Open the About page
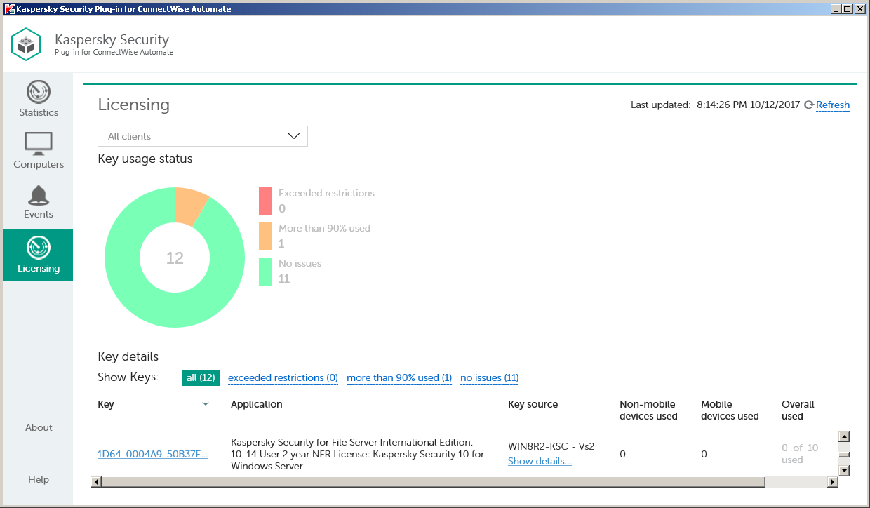This screenshot has height=508, width=870. coord(39,427)
